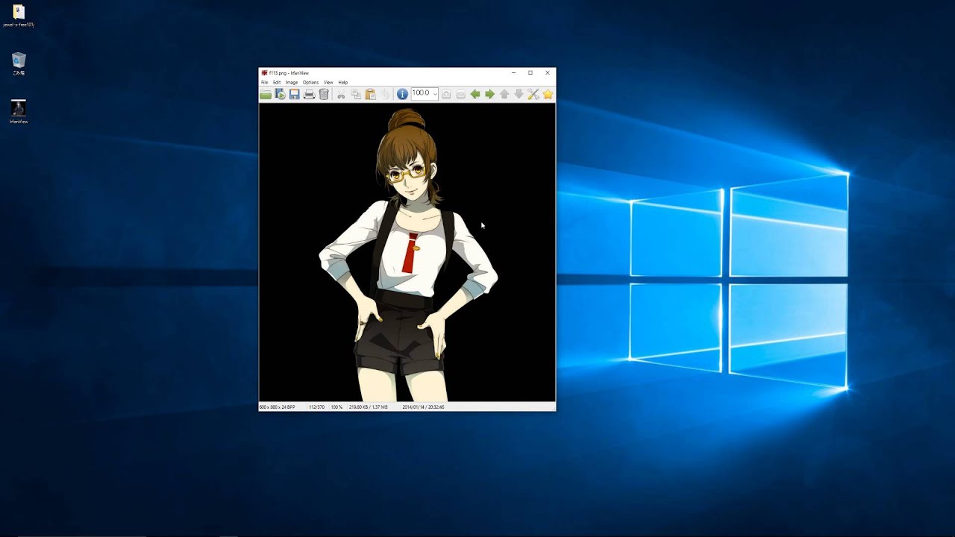Viewport: 955px width, 537px height.
Task: Print the image with the printer icon
Action: click(309, 94)
